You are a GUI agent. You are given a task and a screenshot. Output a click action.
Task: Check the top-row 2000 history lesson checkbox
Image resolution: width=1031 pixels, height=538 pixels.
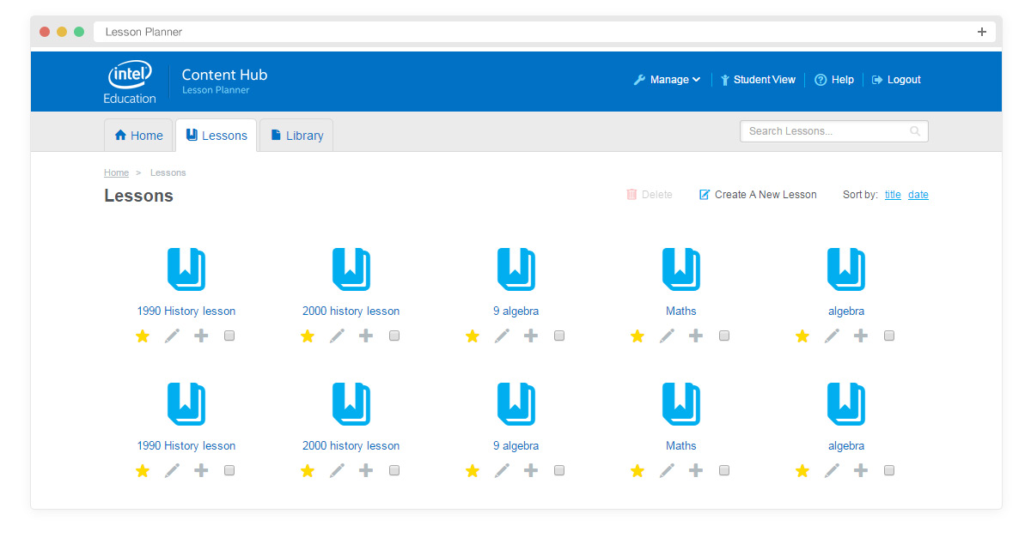click(394, 335)
